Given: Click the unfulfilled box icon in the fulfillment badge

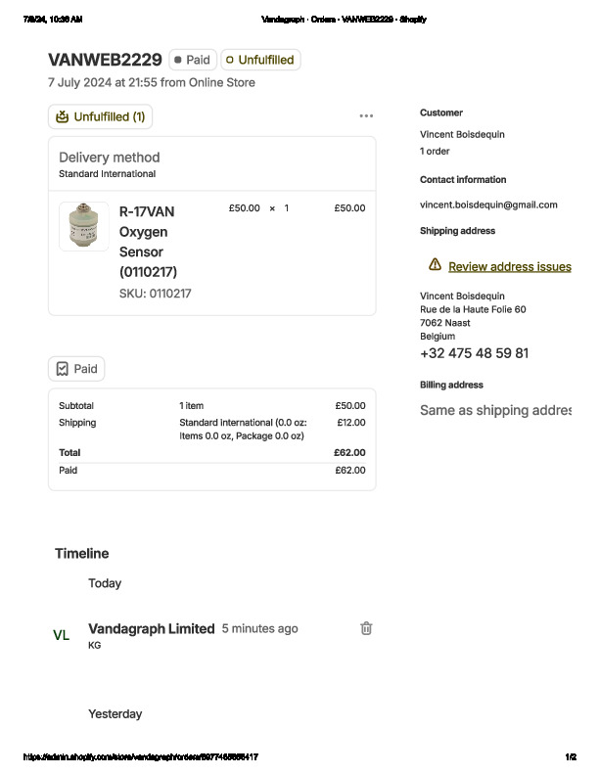Looking at the screenshot, I should (x=63, y=116).
